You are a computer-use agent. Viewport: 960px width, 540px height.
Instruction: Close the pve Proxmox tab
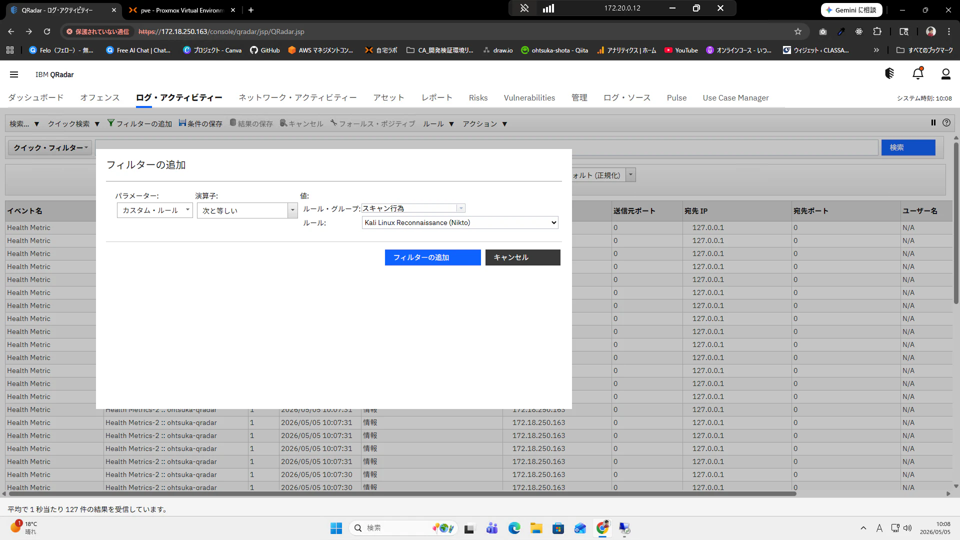tap(233, 10)
